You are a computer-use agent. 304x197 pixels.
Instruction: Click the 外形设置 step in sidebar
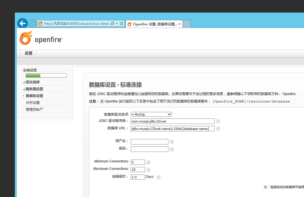(x=33, y=102)
